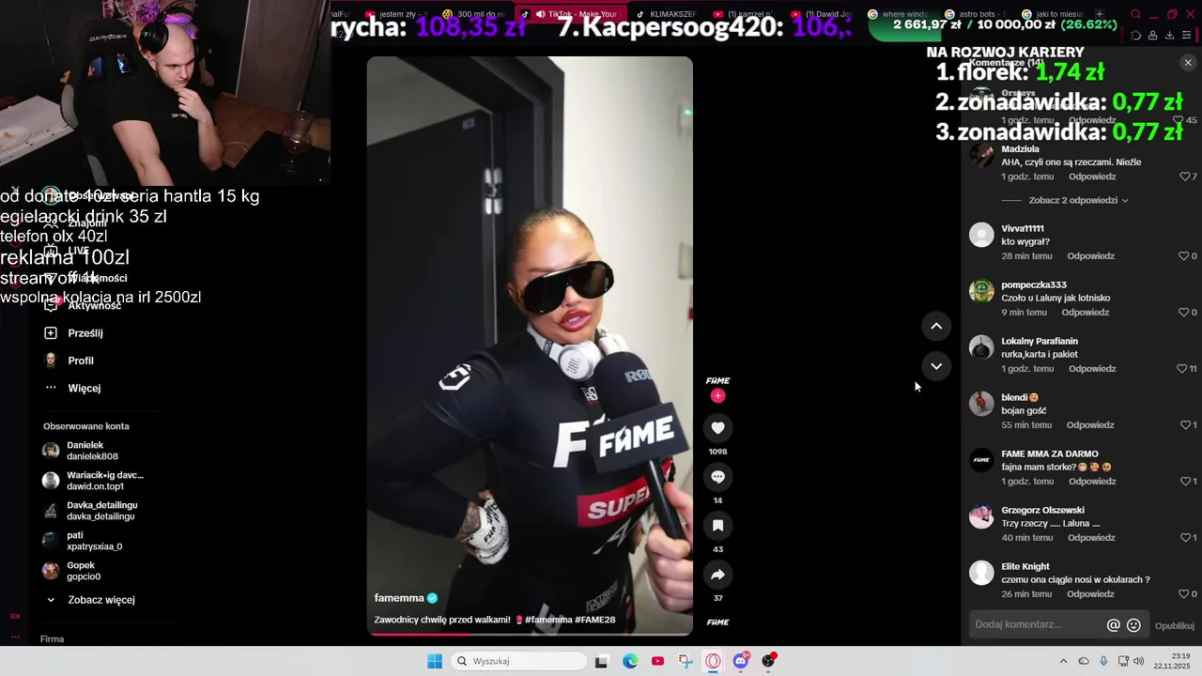Open the emoji picker in comment box
Image resolution: width=1202 pixels, height=676 pixels.
(1133, 625)
